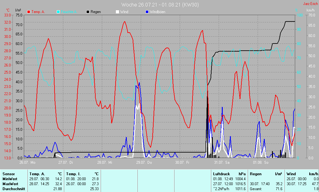This screenshot has width=319, height=192.
Task: Click the Temp. A. average value '21.88'
Action: (58, 189)
